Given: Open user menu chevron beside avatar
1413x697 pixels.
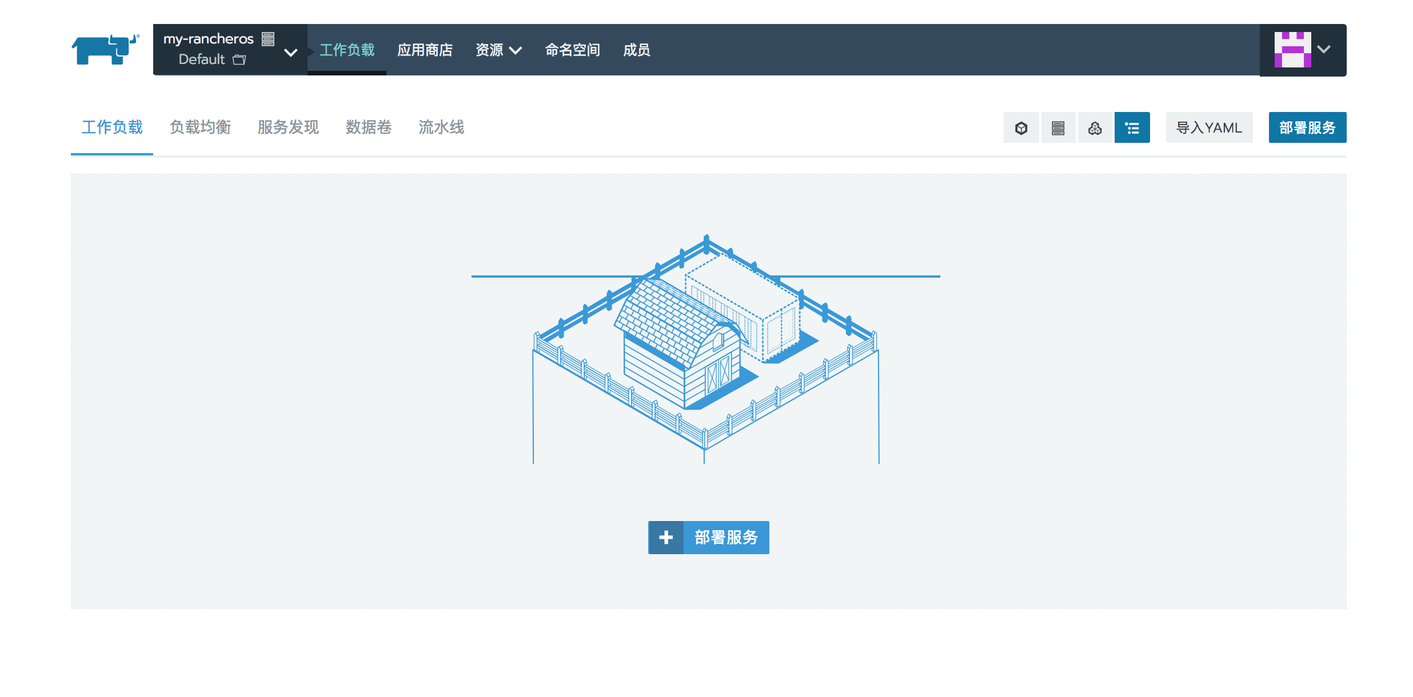Looking at the screenshot, I should click(x=1324, y=50).
